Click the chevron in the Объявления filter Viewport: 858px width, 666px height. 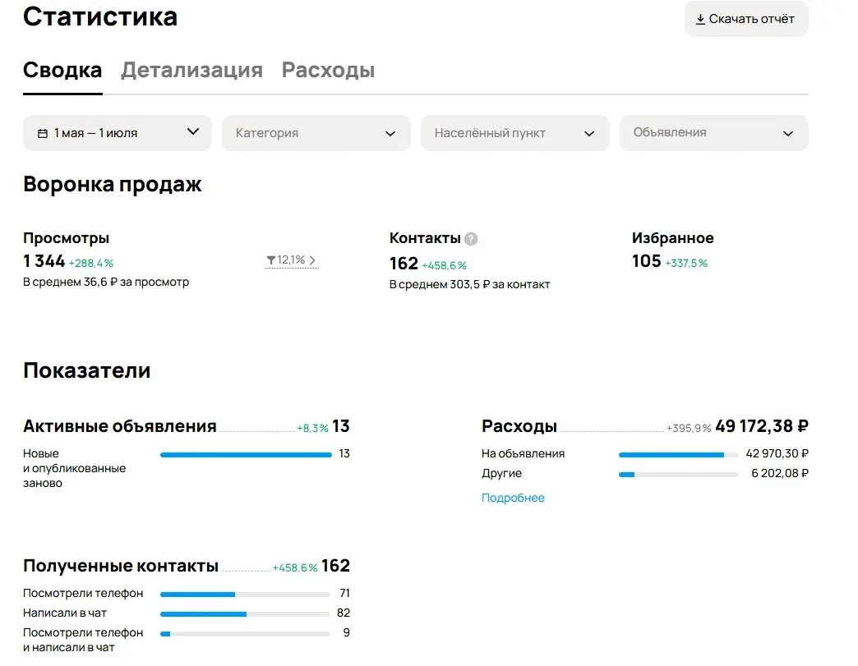point(788,133)
